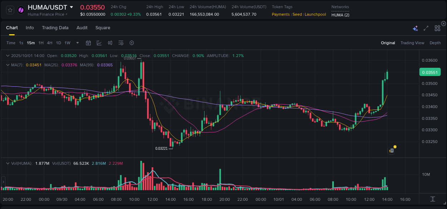
Task: Select the 1D timeframe
Action: click(58, 43)
